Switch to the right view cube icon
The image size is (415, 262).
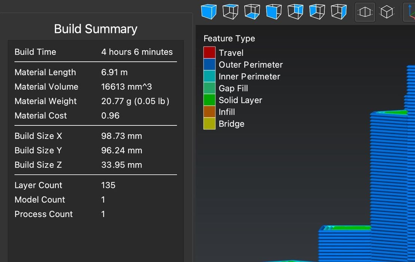[339, 12]
